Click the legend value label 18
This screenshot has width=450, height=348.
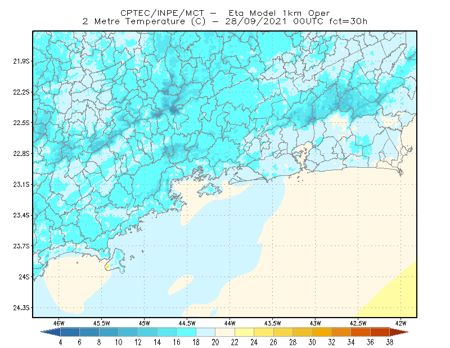pyautogui.click(x=196, y=342)
